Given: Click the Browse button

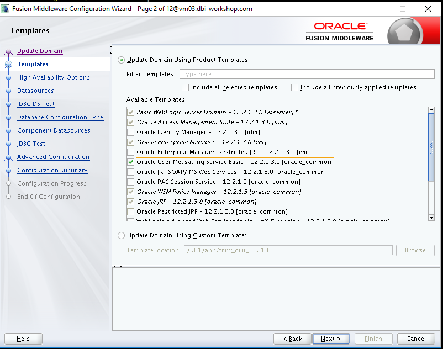Looking at the screenshot, I should click(x=415, y=250).
